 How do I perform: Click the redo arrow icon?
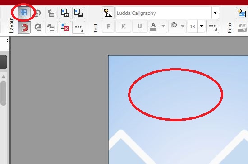pyautogui.click(x=38, y=27)
